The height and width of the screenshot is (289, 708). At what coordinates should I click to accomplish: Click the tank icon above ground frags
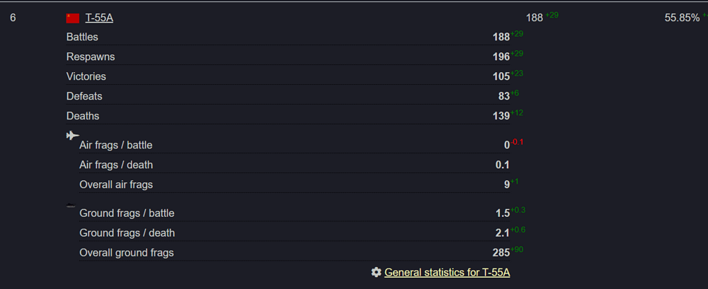coord(71,206)
